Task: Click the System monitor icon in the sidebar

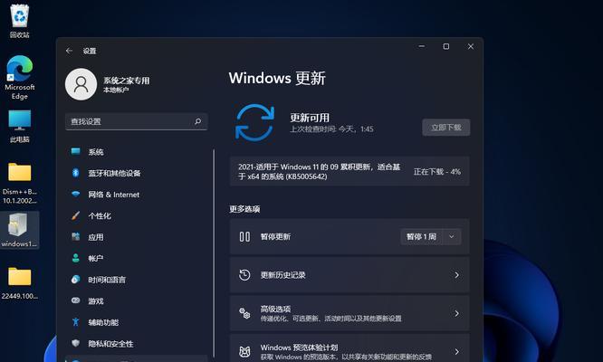Action: click(76, 151)
